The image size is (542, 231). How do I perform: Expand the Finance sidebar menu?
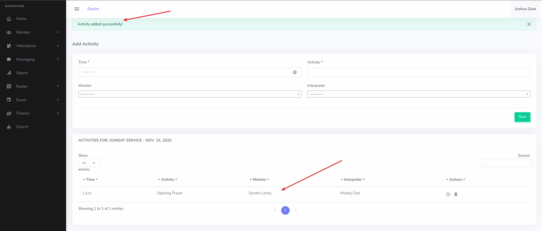click(33, 113)
